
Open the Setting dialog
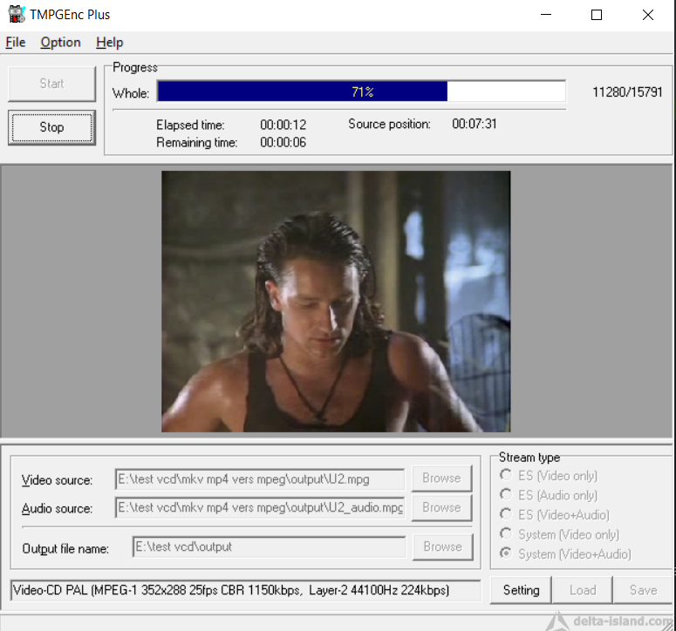(x=521, y=590)
